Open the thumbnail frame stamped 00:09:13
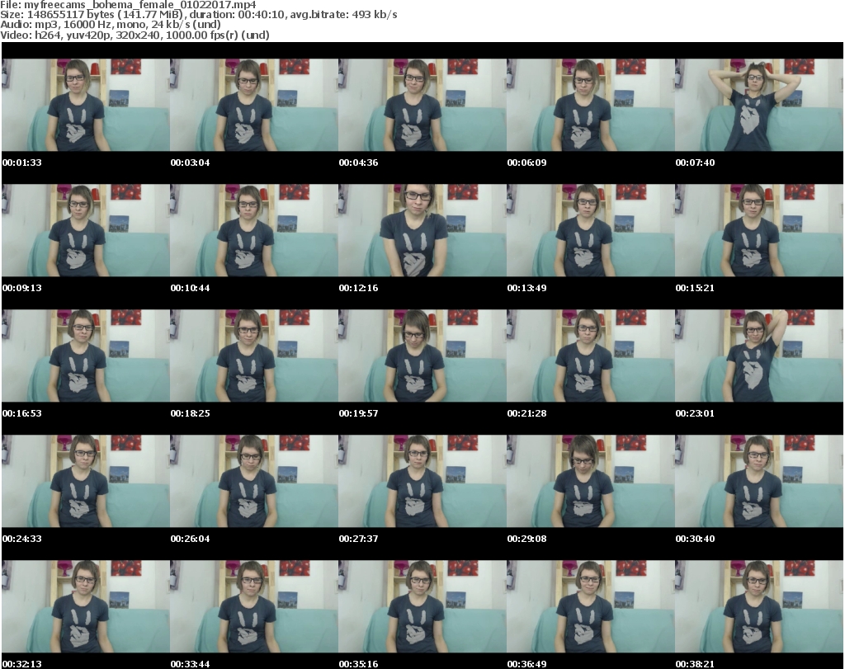845x669 pixels. [86, 230]
